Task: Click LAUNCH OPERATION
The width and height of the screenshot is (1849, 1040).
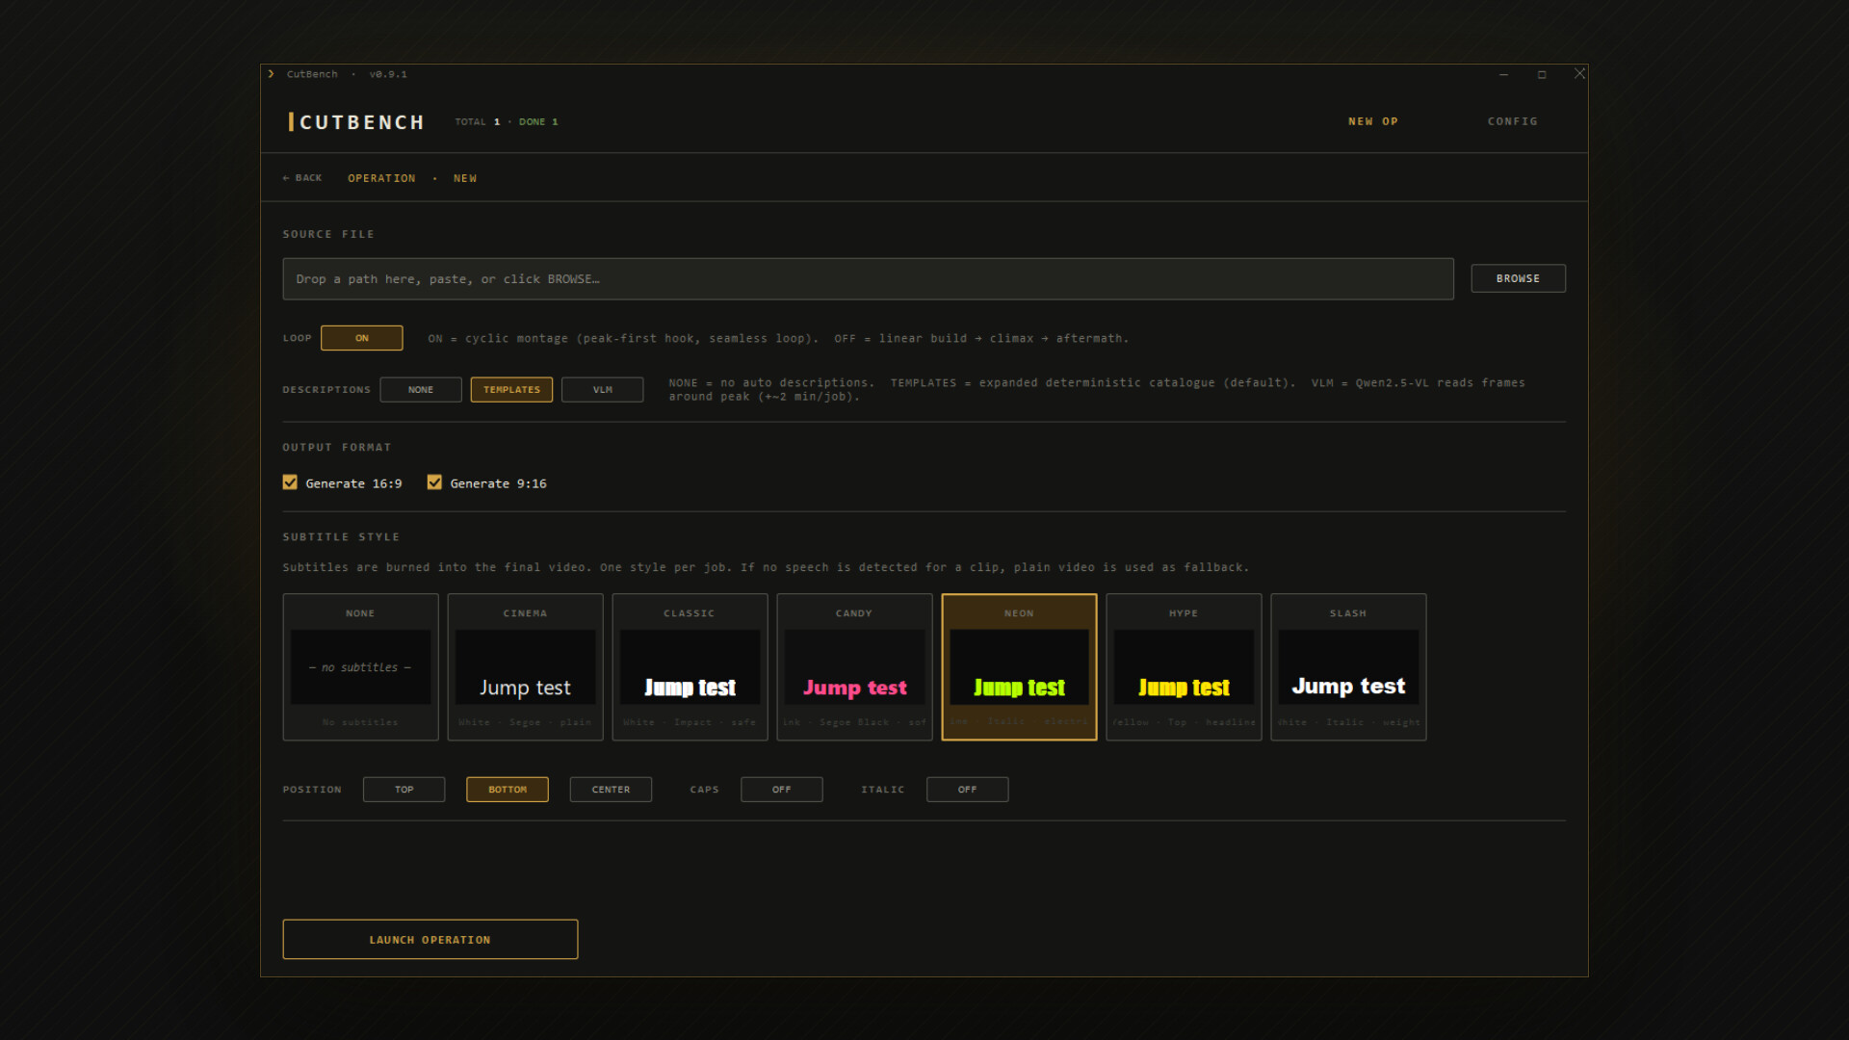Action: pyautogui.click(x=430, y=940)
